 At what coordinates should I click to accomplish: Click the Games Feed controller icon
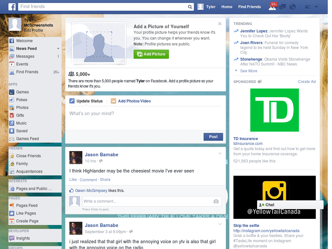12,139
